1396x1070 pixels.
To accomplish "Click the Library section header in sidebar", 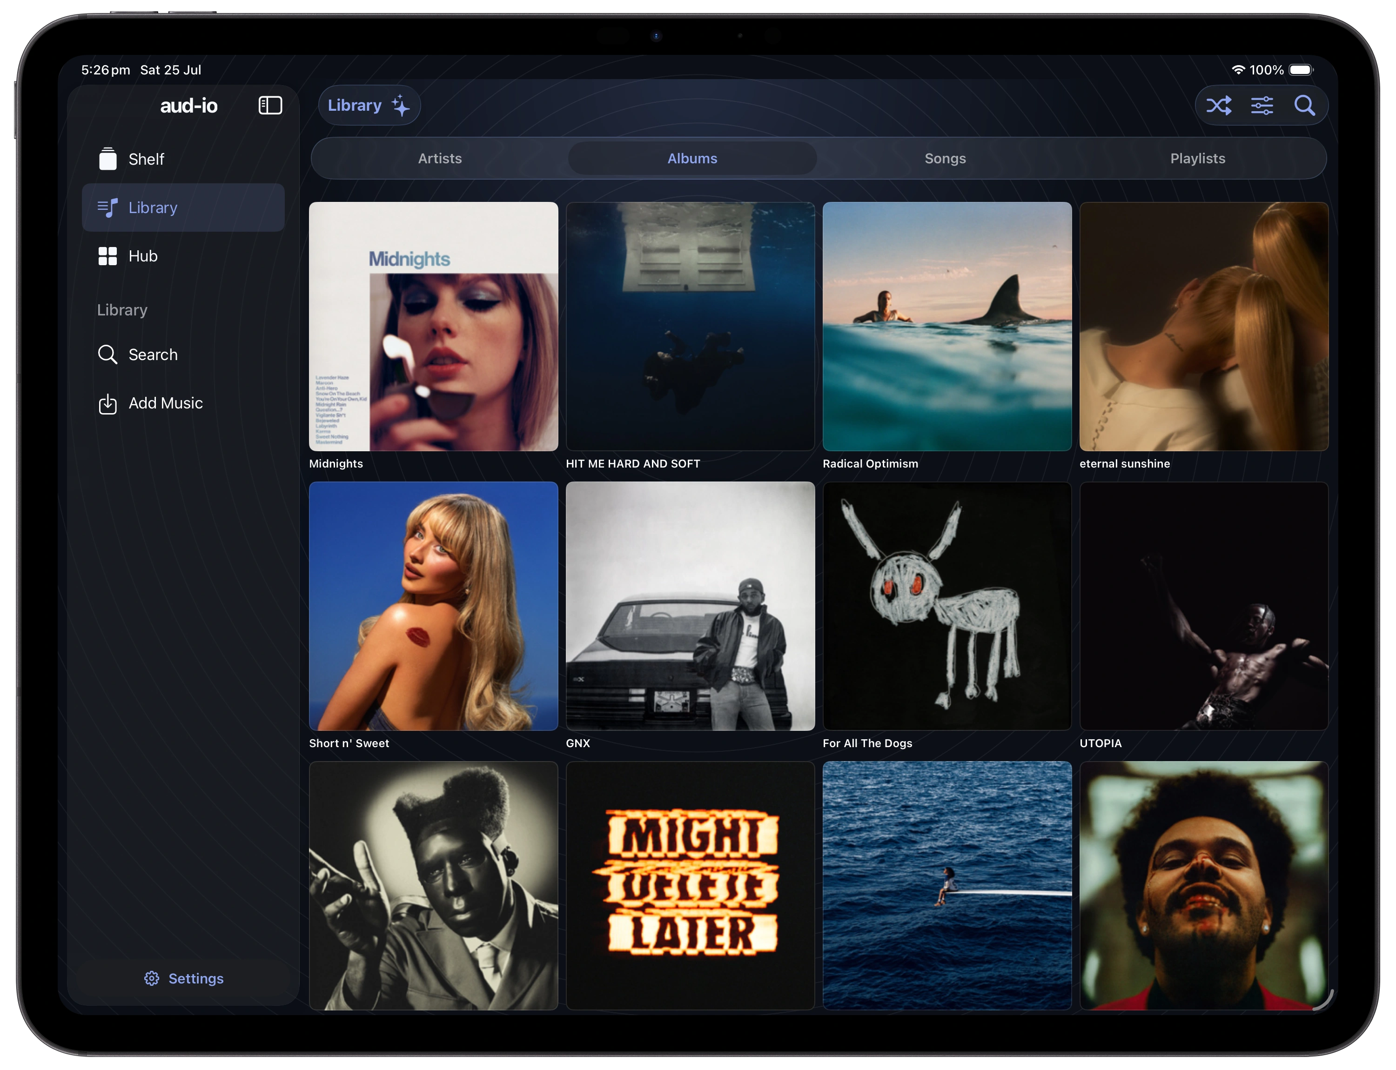I will point(122,310).
